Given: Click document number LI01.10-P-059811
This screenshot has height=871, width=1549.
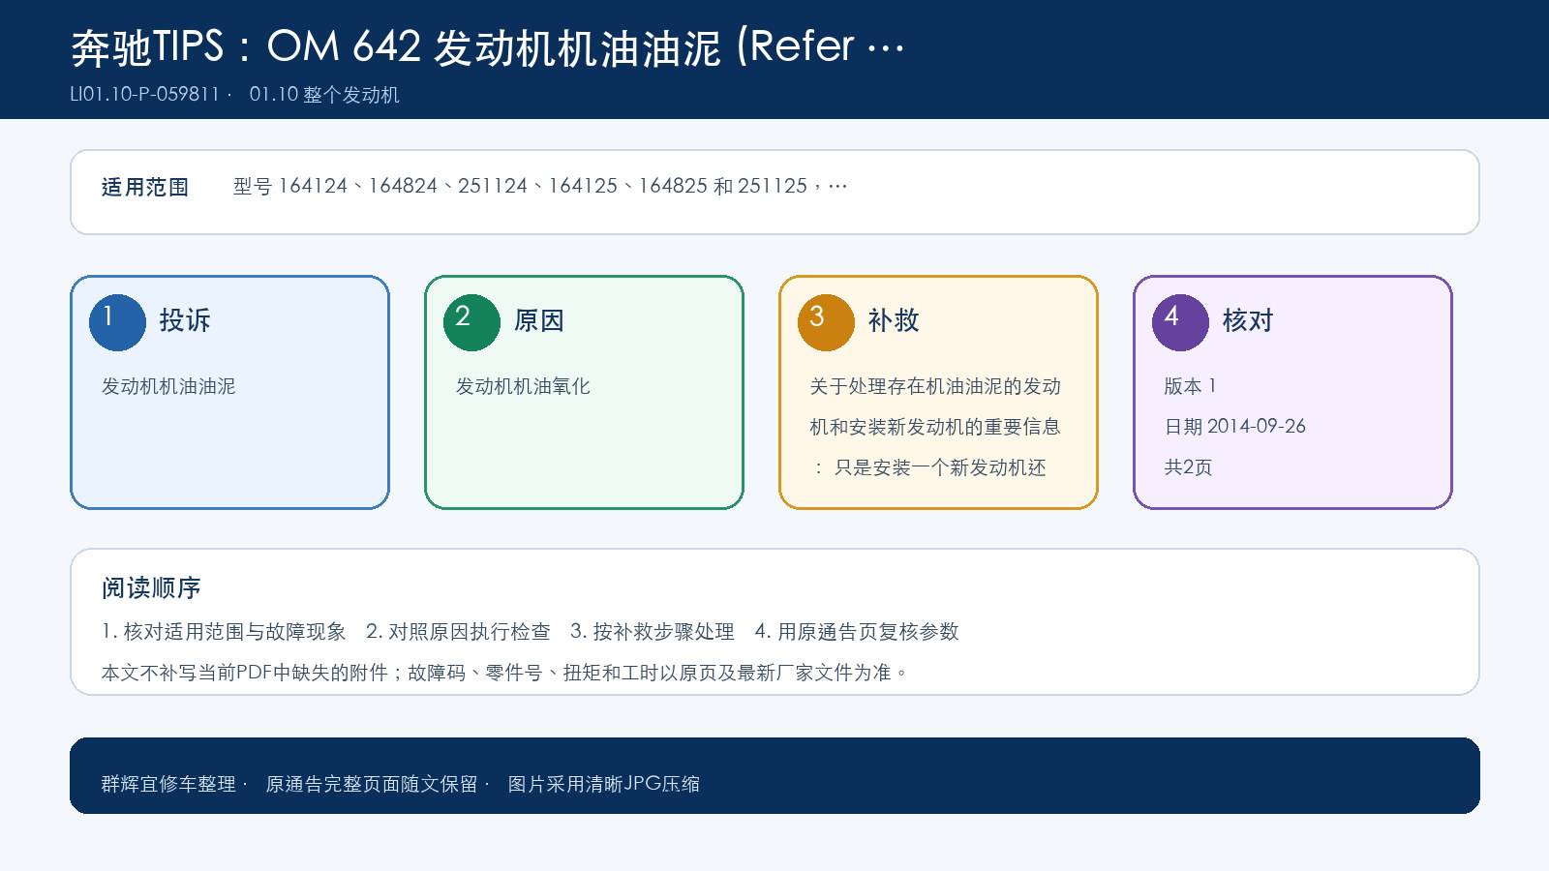Looking at the screenshot, I should [145, 95].
